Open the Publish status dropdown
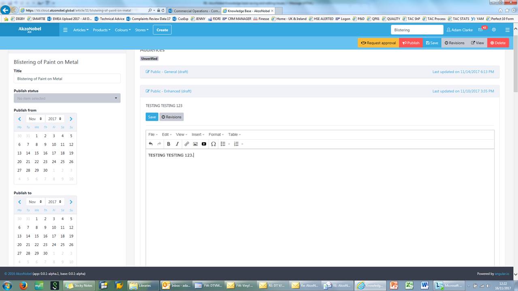 (x=67, y=98)
